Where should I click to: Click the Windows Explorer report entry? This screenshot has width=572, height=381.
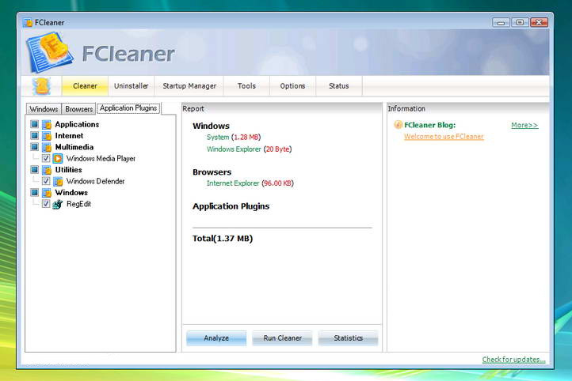pyautogui.click(x=249, y=149)
